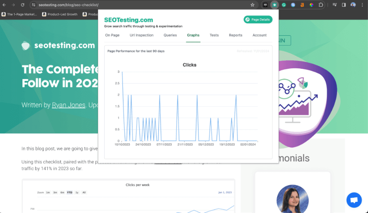Image resolution: width=368 pixels, height=213 pixels.
Task: Click the 24/10/2023 x-axis date label
Action: click(x=143, y=145)
